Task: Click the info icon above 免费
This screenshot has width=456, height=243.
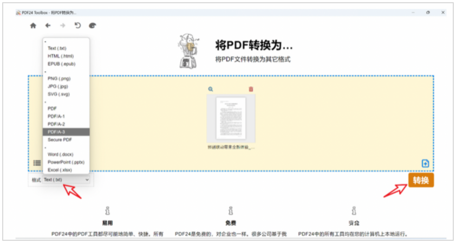Action: tap(231, 210)
